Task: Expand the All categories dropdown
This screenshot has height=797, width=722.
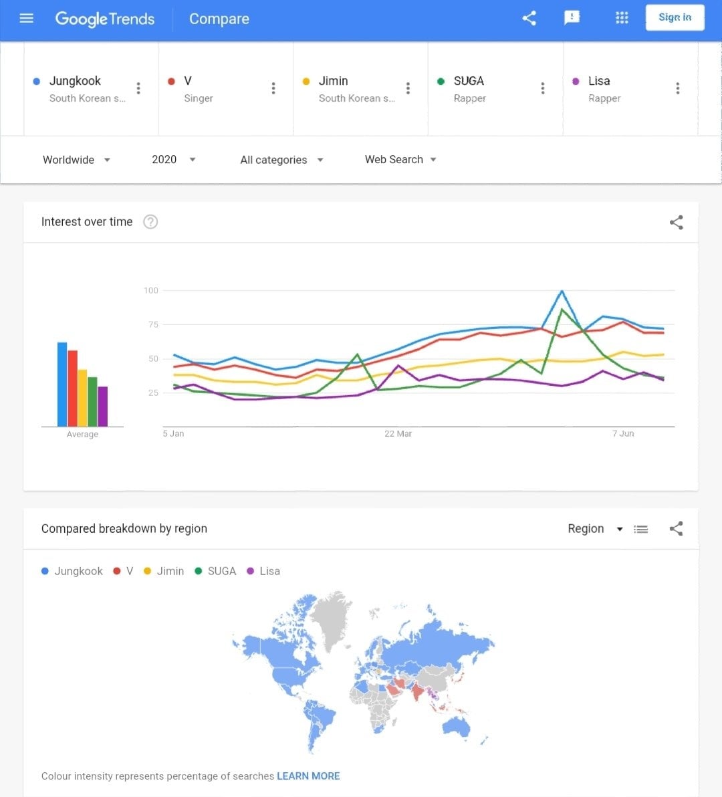Action: coord(281,160)
